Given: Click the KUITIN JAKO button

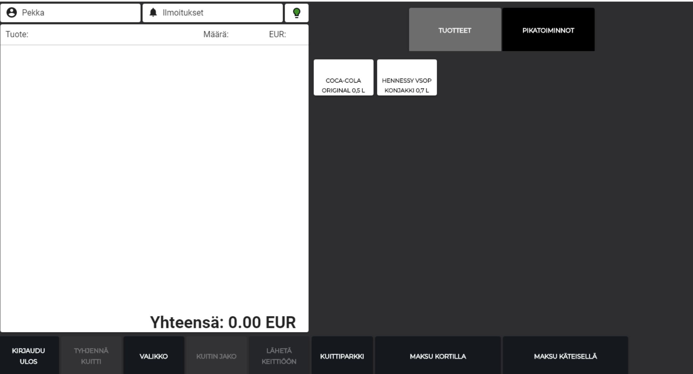Looking at the screenshot, I should coord(216,356).
